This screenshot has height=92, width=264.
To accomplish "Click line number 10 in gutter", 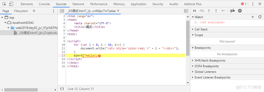I will [x=63, y=45].
